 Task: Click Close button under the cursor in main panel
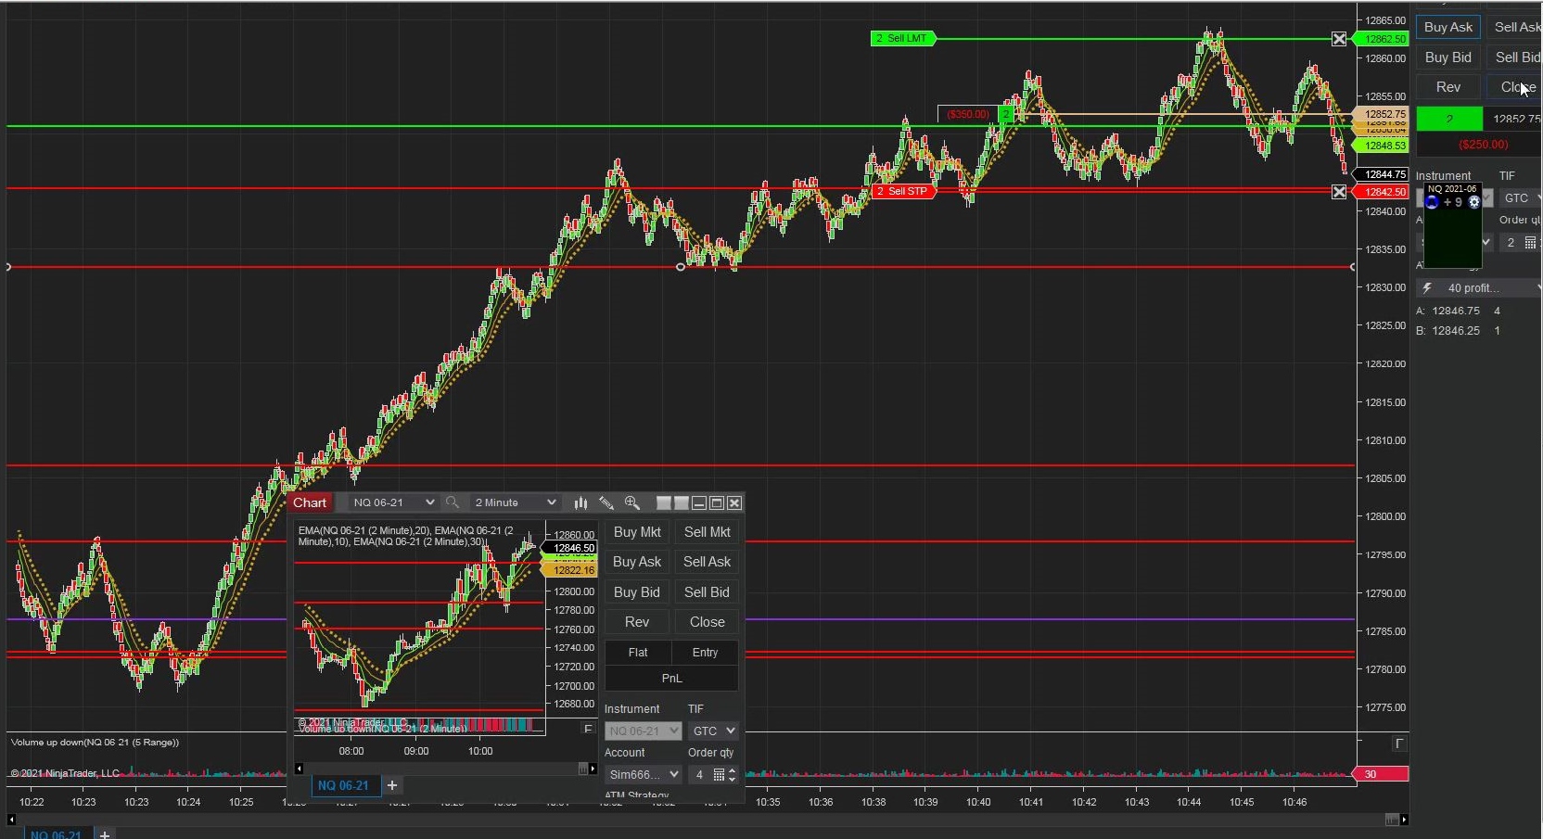[1515, 87]
